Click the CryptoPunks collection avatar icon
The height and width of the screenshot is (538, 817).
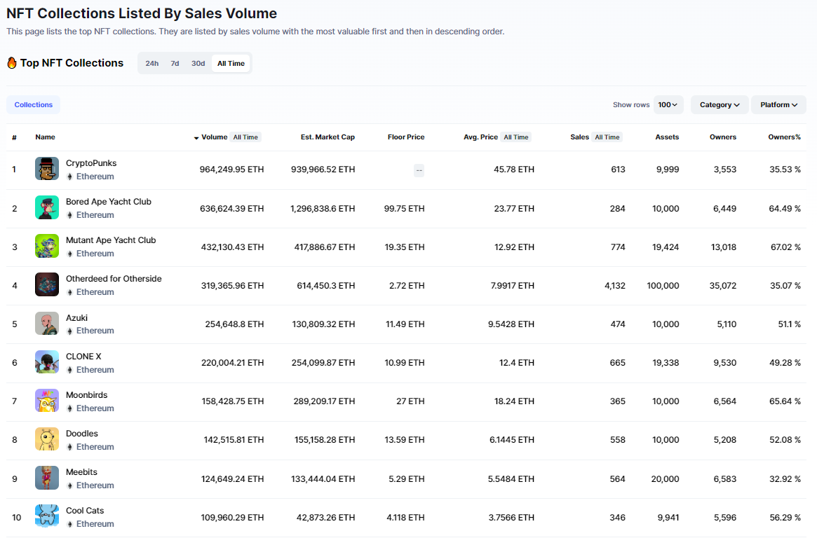47,169
